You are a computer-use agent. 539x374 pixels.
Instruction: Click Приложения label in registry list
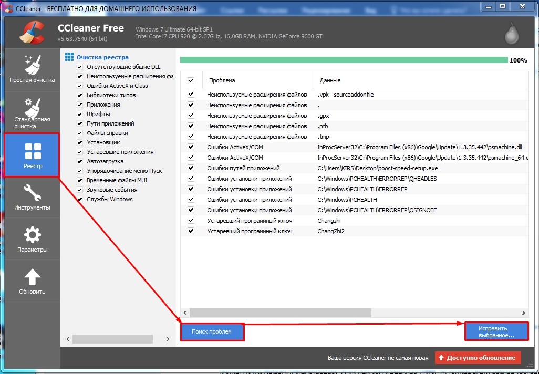point(103,105)
